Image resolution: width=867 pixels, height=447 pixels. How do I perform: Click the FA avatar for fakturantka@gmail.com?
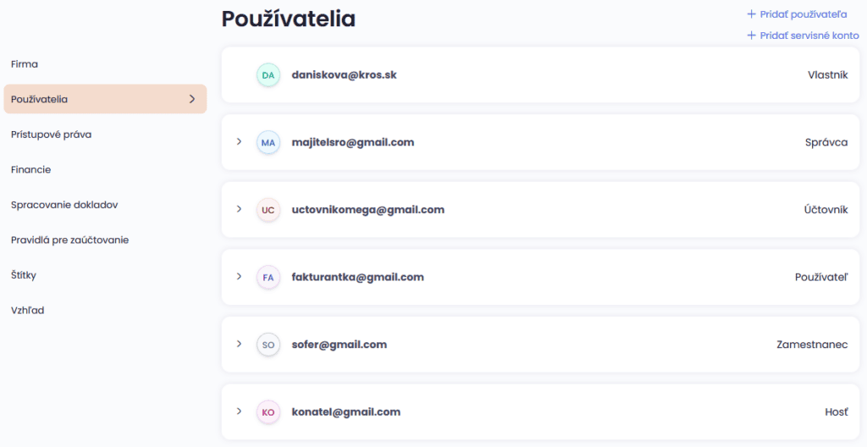[268, 277]
